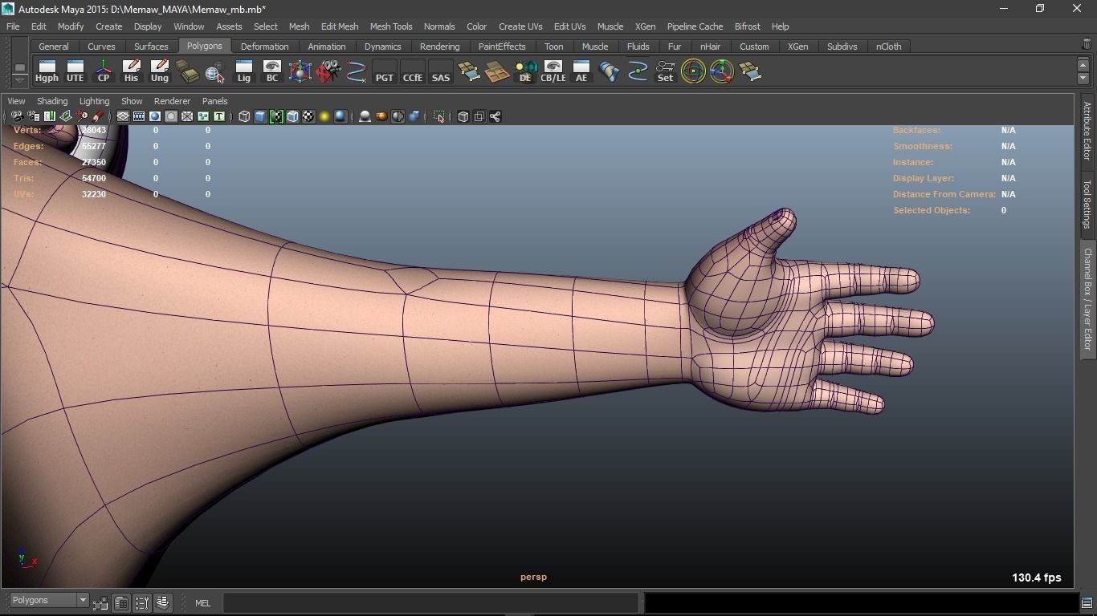This screenshot has height=616, width=1097.
Task: Switch to the nCloth shelf tab
Action: pos(888,47)
